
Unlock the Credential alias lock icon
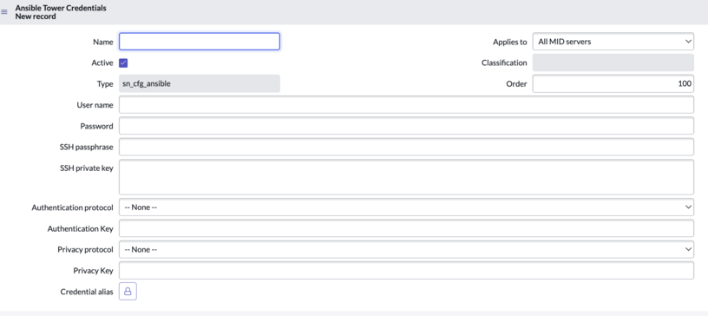128,292
